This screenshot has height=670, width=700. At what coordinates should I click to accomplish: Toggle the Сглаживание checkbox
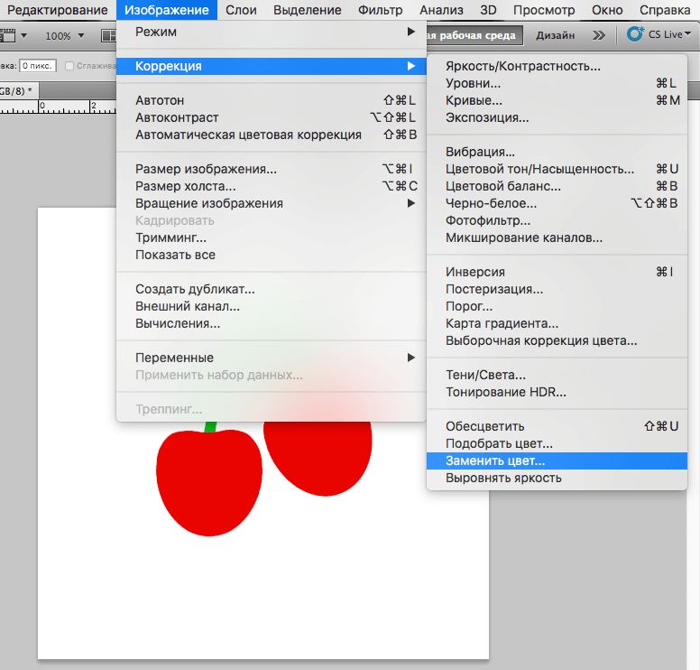click(x=69, y=66)
